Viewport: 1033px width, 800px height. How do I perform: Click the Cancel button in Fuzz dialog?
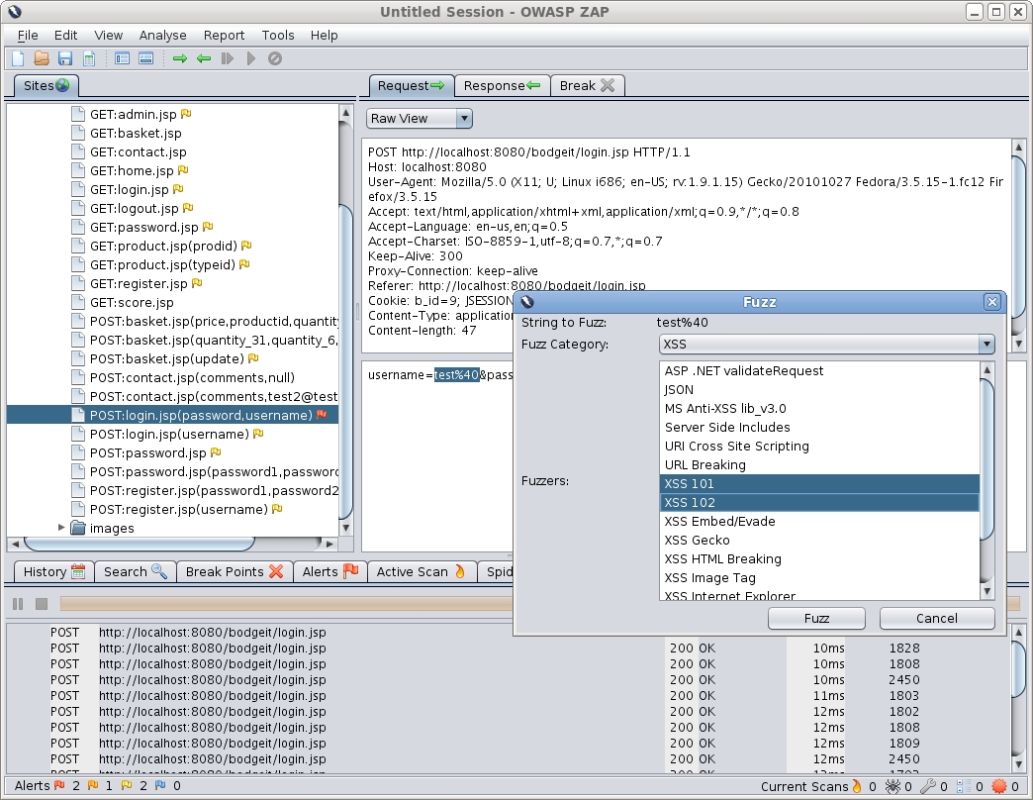point(937,618)
